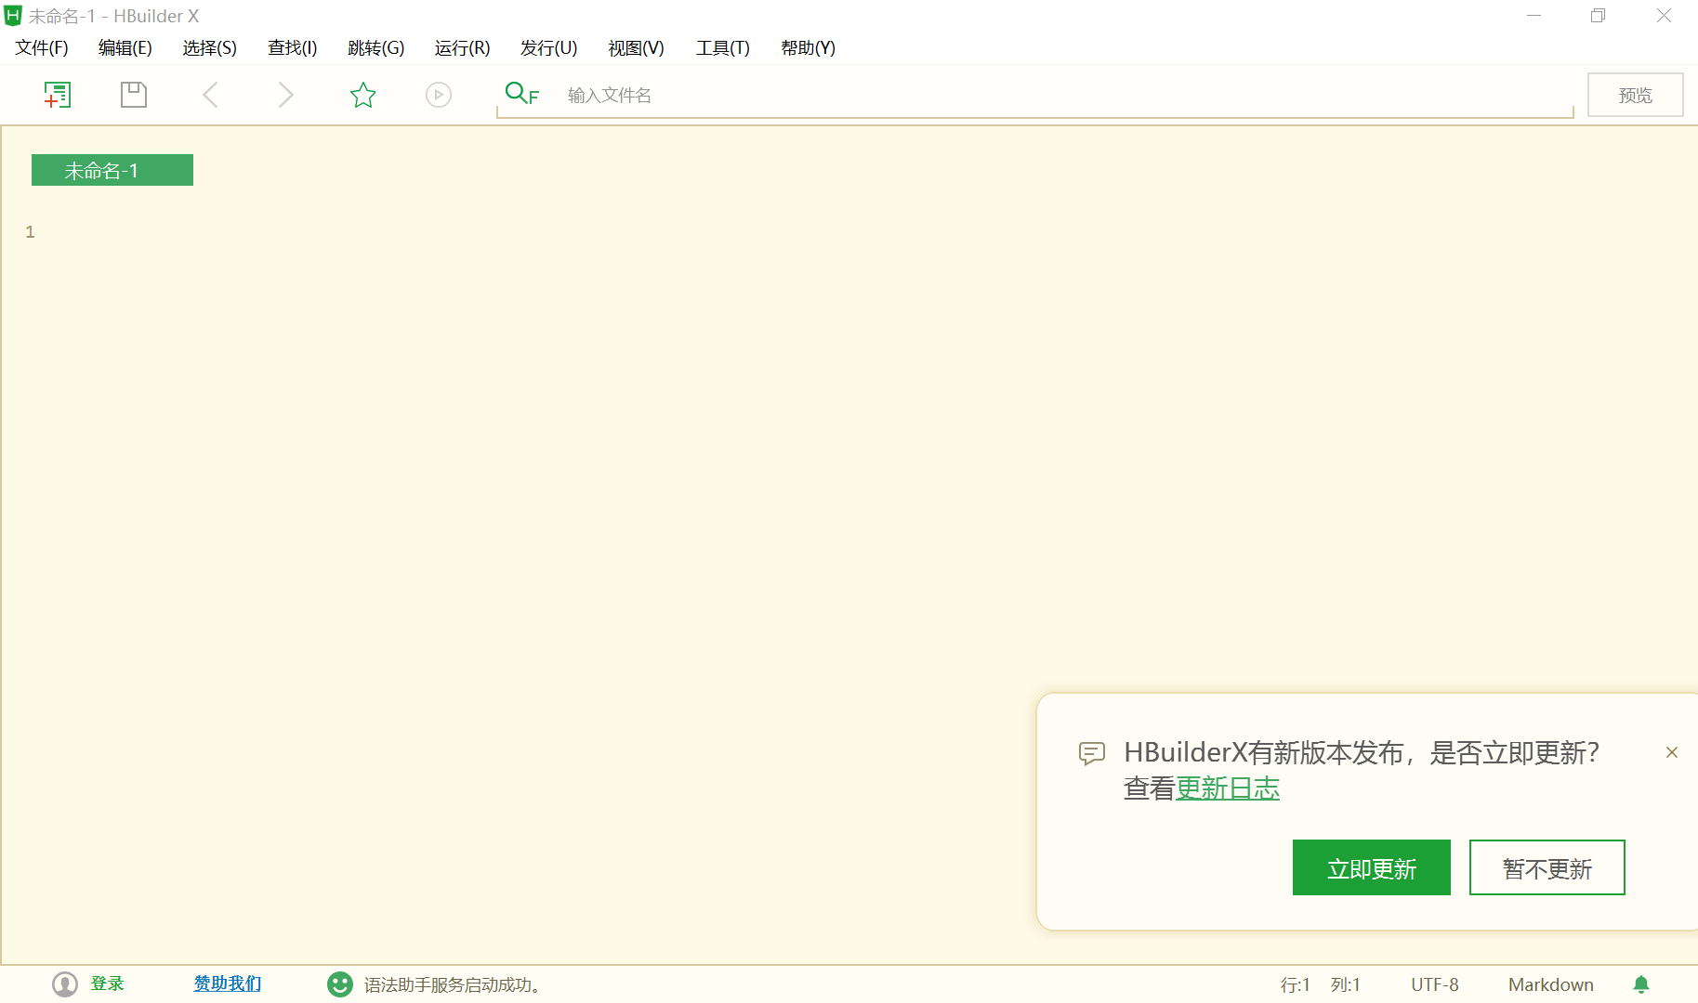Click the 列:1 column indicator

tap(1346, 984)
